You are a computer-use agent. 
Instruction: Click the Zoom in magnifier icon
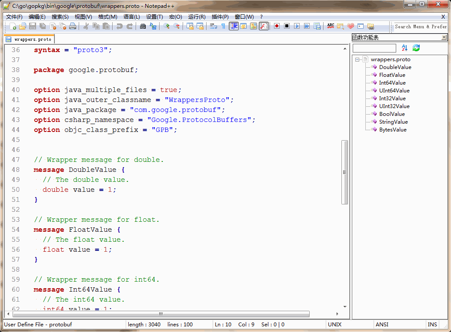point(166,26)
